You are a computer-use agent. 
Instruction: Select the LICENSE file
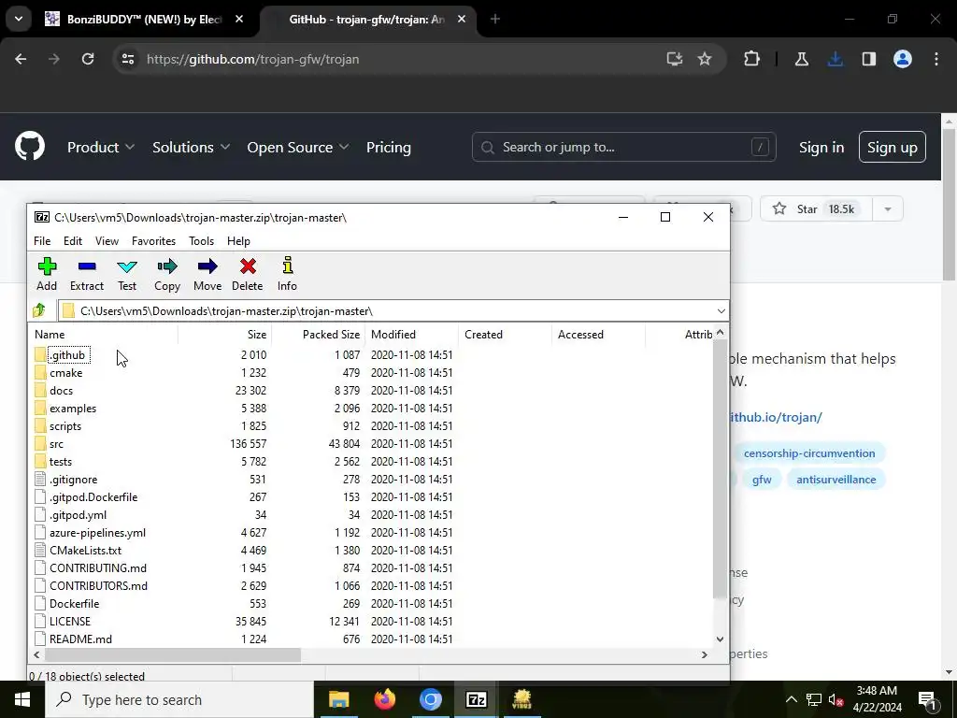(69, 622)
